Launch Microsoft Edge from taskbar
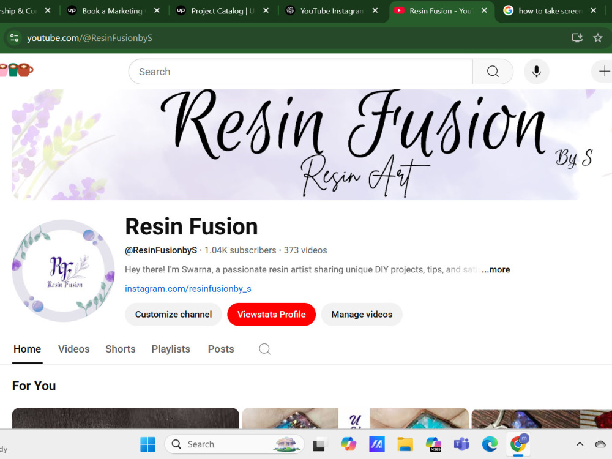Viewport: 612px width, 459px height. click(x=490, y=444)
